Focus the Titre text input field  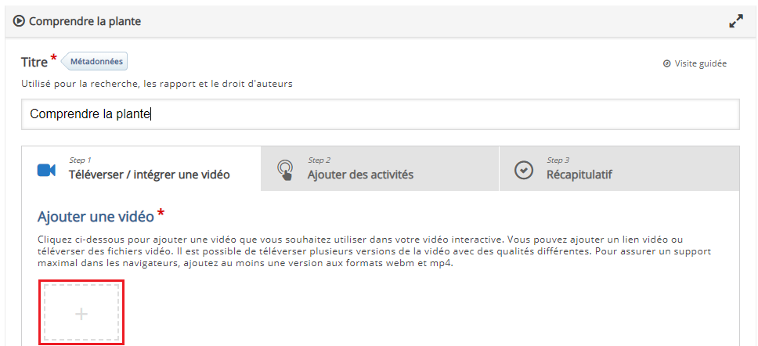point(380,114)
